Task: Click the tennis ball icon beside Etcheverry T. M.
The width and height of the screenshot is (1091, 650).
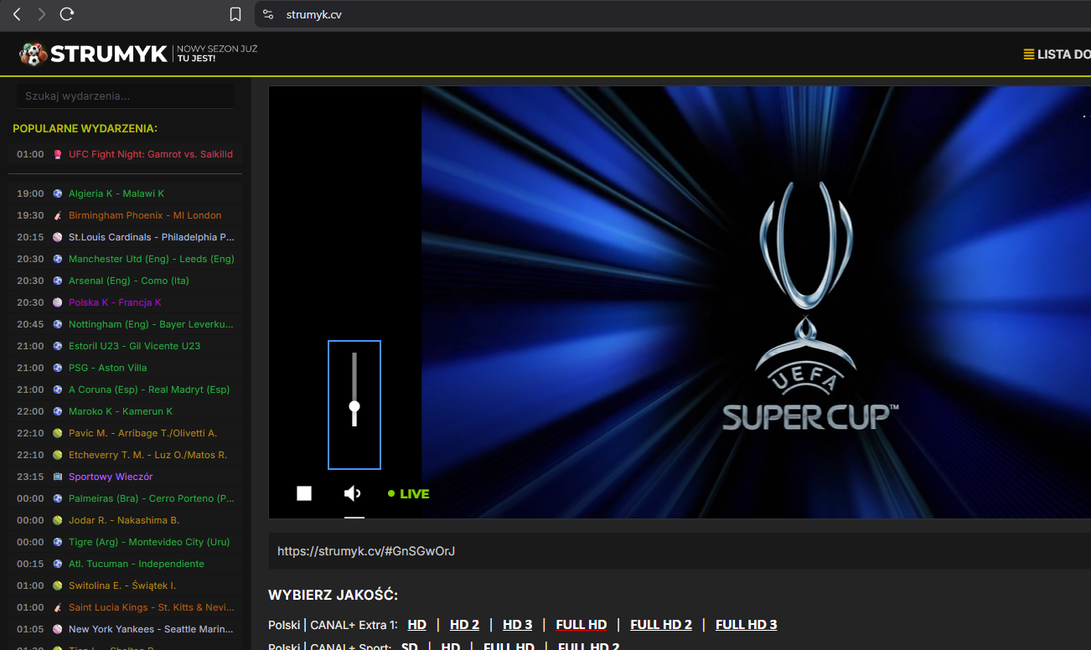Action: click(x=58, y=455)
